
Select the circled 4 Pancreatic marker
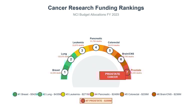point(96,48)
